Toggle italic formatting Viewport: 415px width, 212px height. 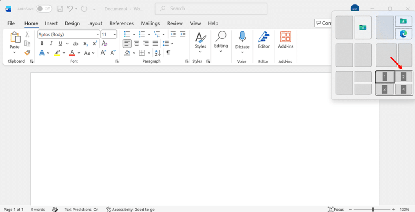pyautogui.click(x=51, y=44)
